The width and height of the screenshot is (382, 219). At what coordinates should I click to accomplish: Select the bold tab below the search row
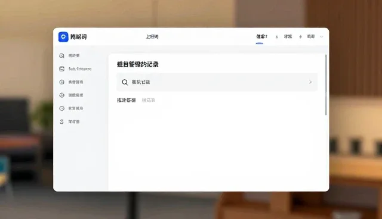point(126,100)
